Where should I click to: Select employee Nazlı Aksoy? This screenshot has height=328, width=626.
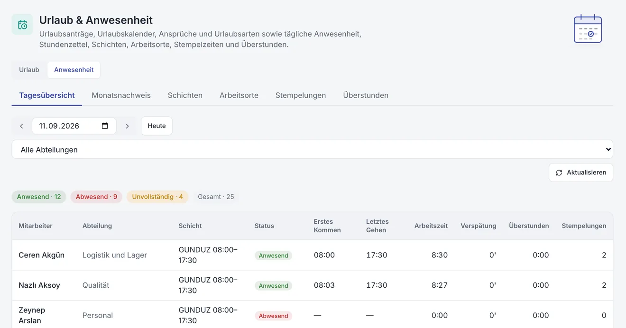pos(39,285)
